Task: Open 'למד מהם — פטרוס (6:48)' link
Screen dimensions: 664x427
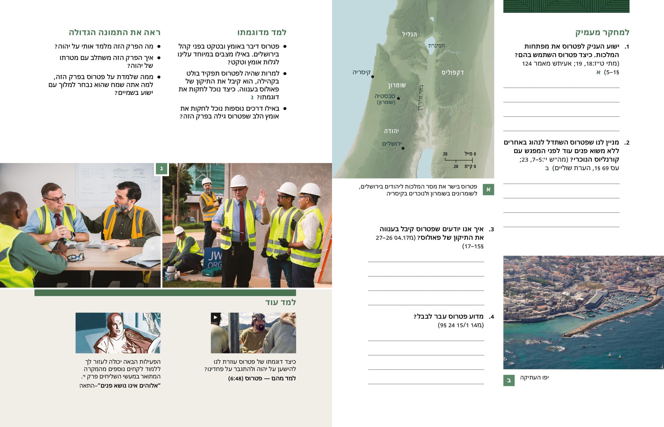Action: coord(262,379)
